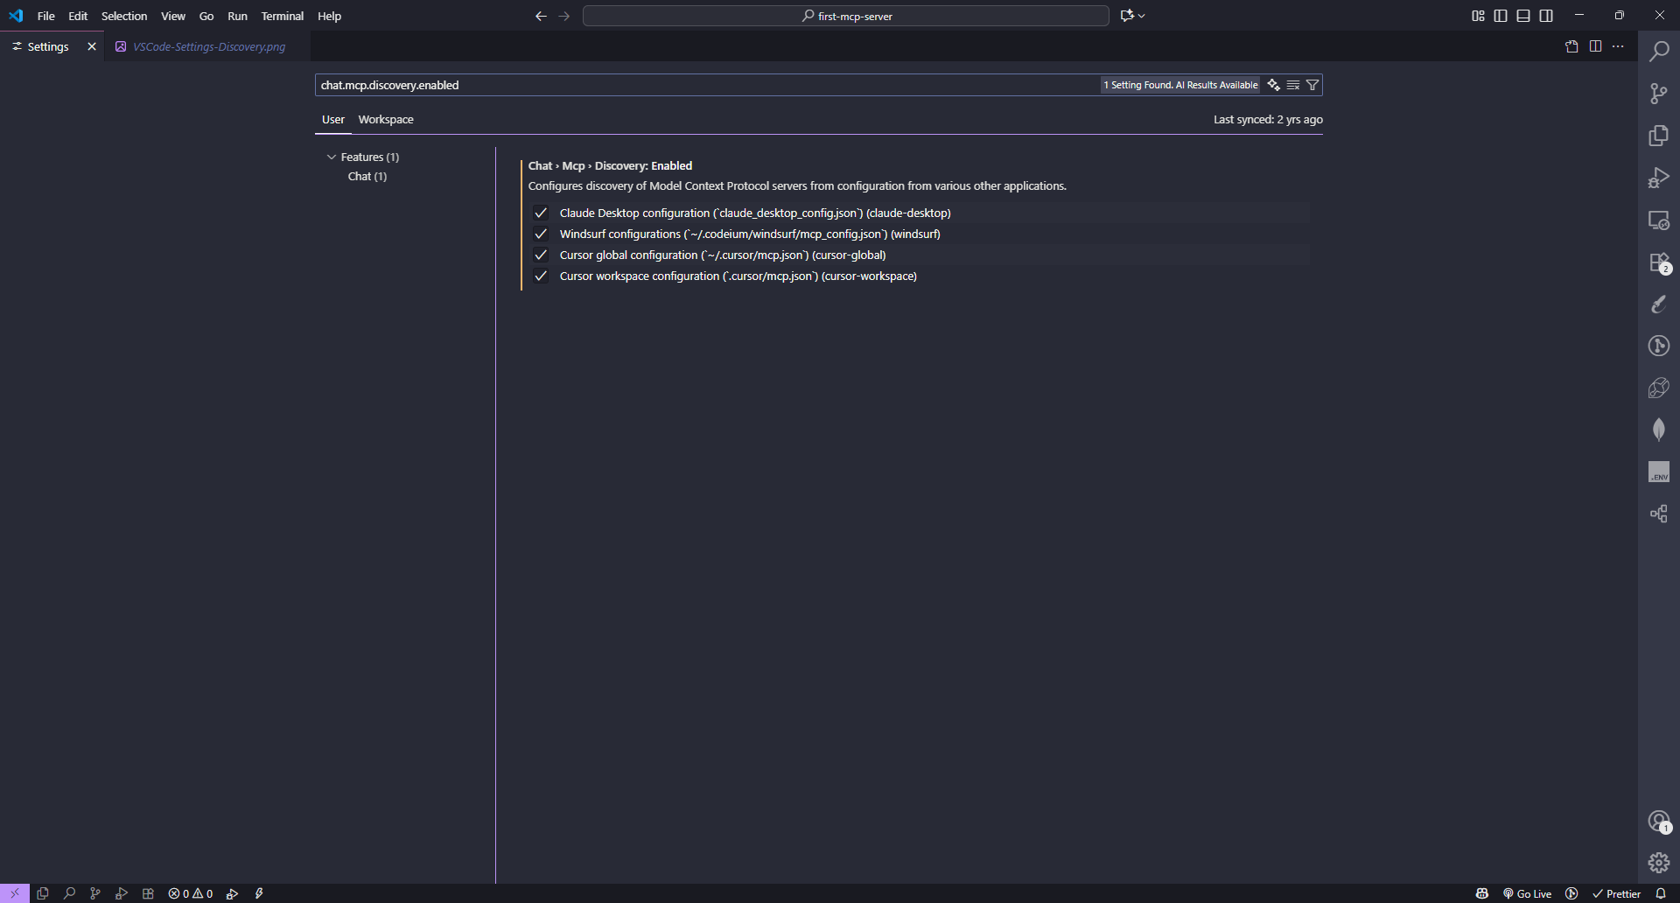Open the Thunder Client style view
Viewport: 1680px width, 903px height.
click(x=1658, y=388)
